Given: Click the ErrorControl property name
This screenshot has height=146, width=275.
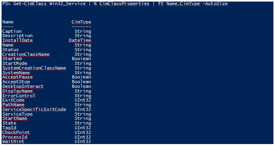Looking at the screenshot, I should pyautogui.click(x=19, y=96).
